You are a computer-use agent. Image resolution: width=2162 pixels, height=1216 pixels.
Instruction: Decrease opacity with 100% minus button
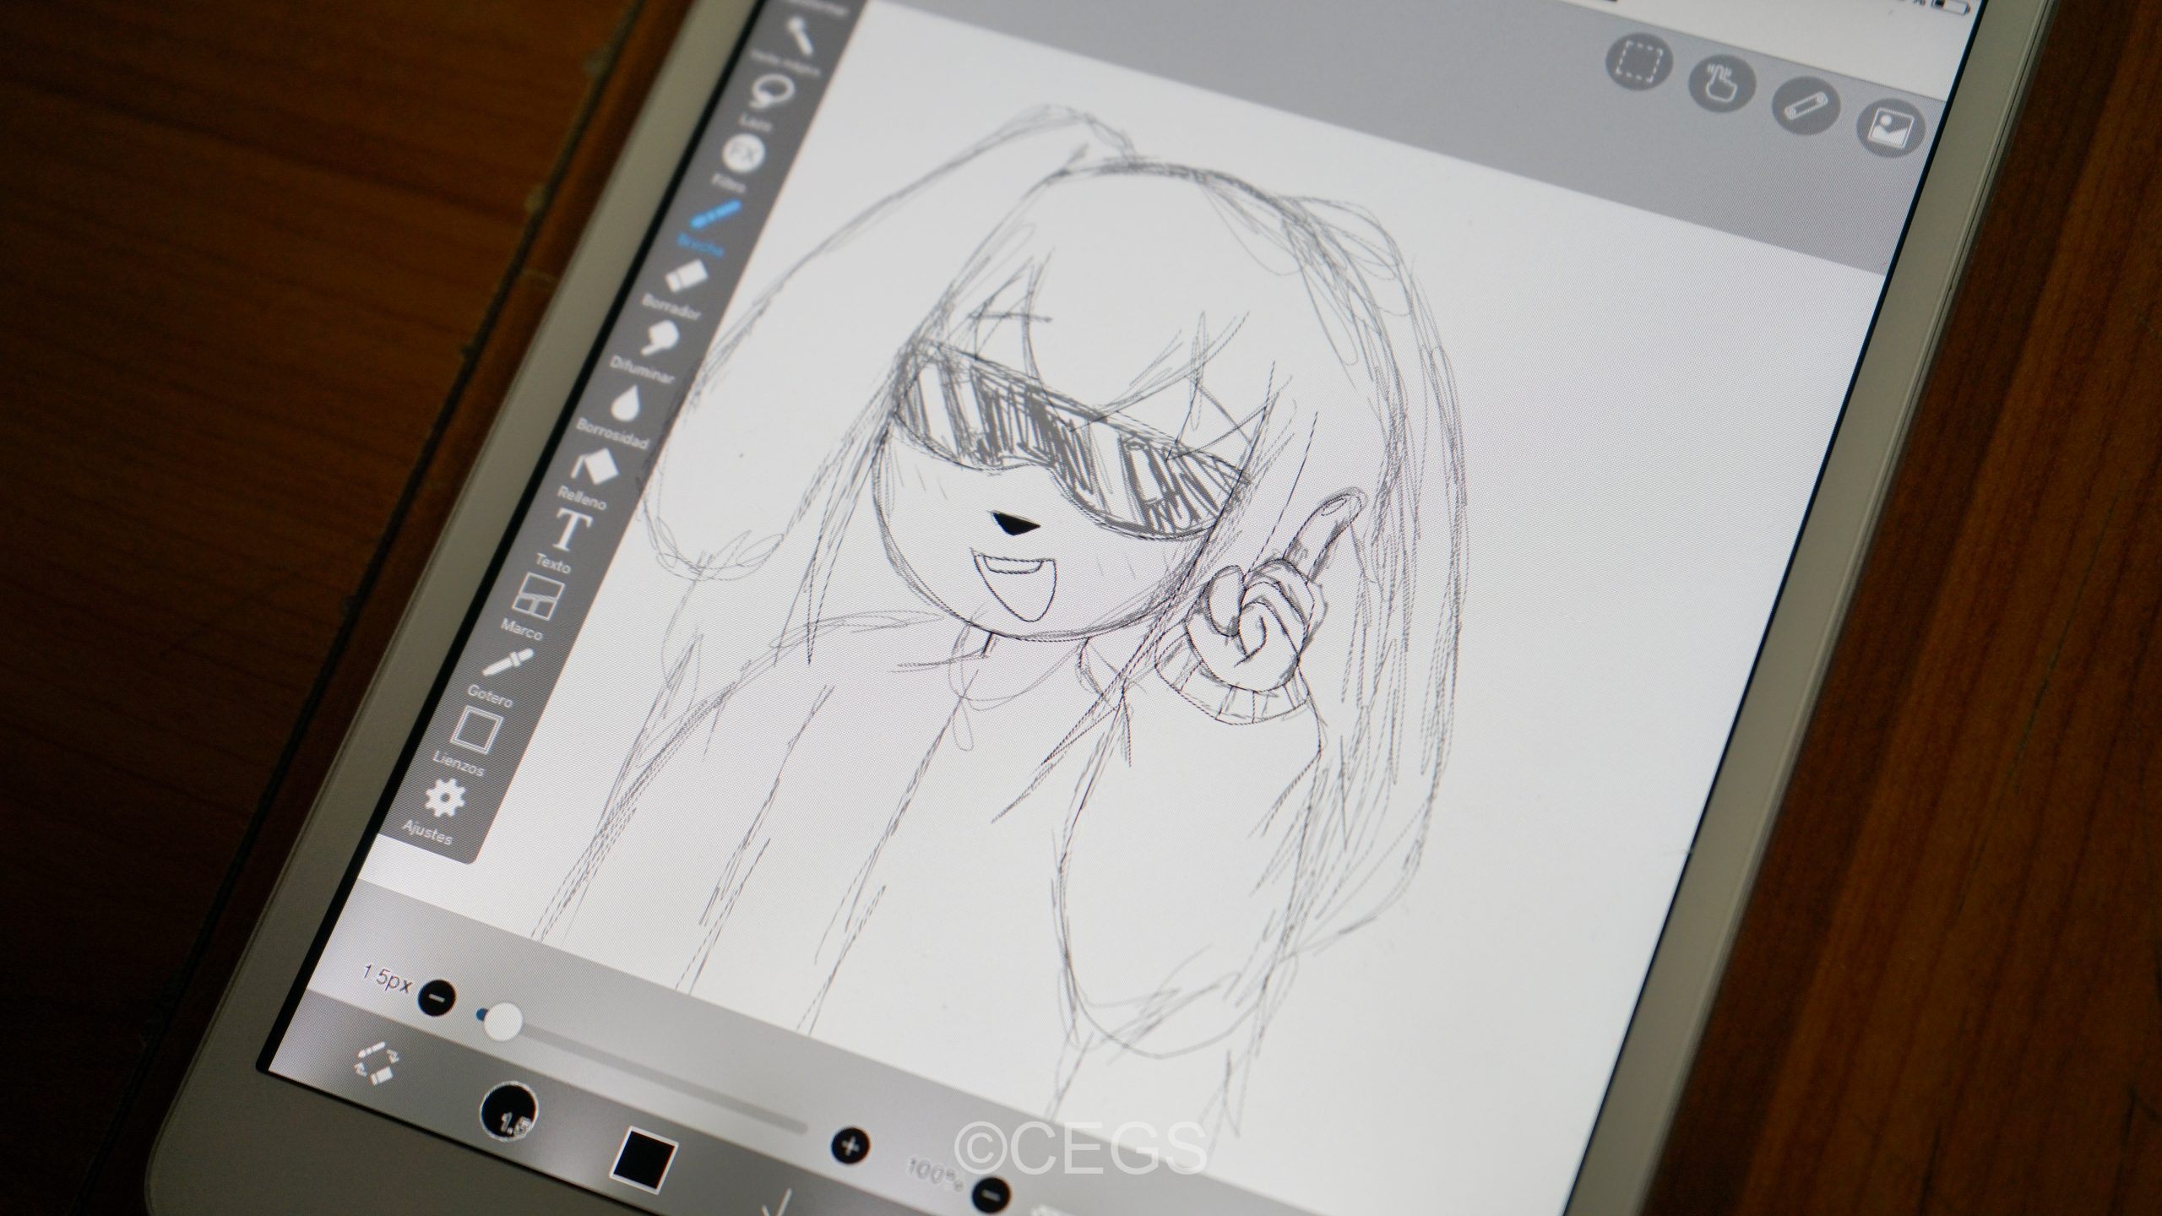(x=992, y=1196)
